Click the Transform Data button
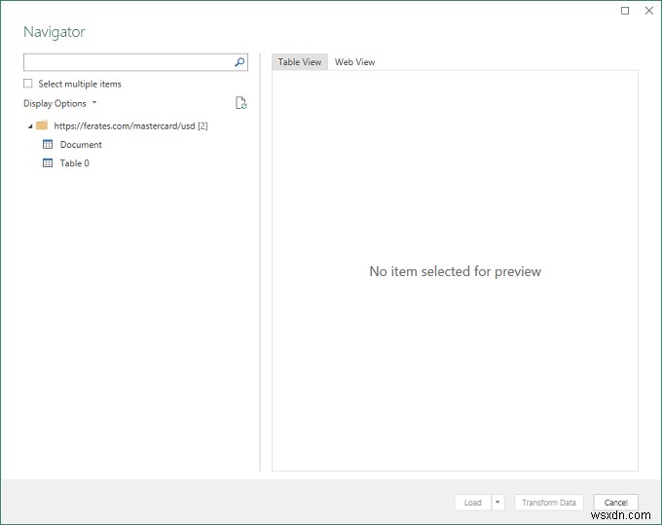Viewport: 662px width, 525px height. (549, 503)
